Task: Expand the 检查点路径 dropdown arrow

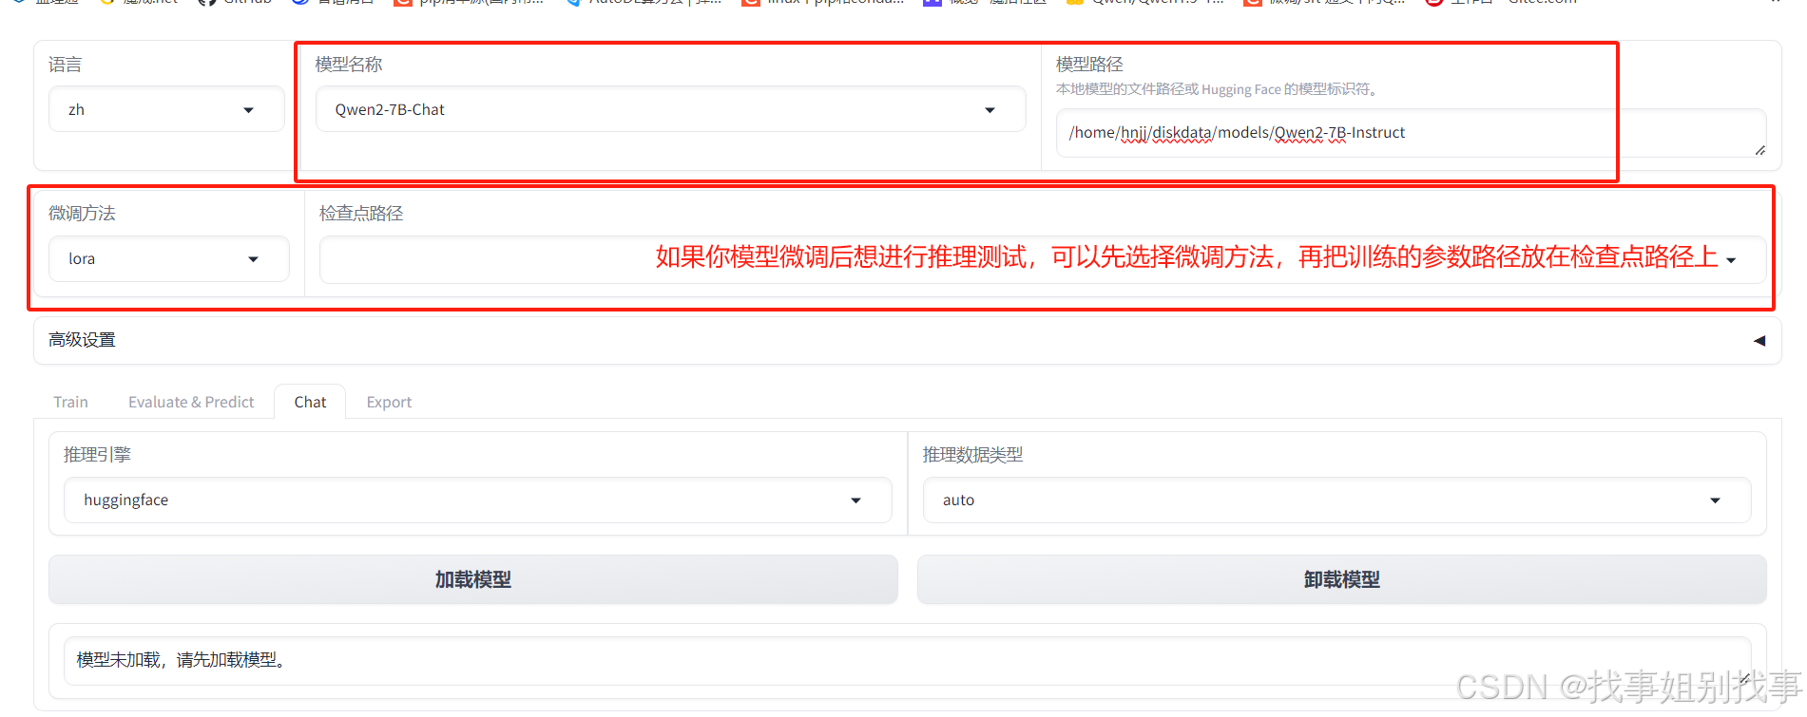Action: coord(1731,260)
